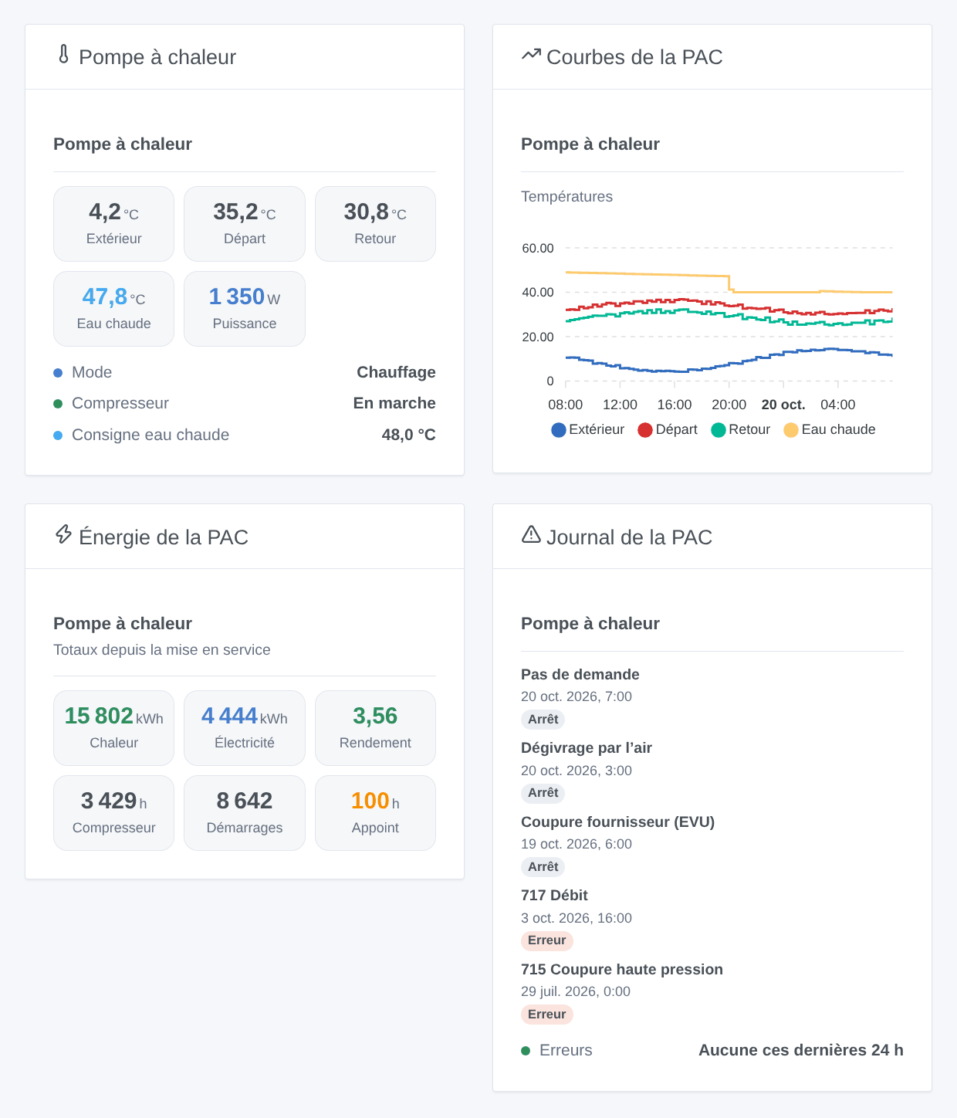This screenshot has height=1118, width=957.
Task: Open the Appoint 100 h tile
Action: tap(375, 813)
